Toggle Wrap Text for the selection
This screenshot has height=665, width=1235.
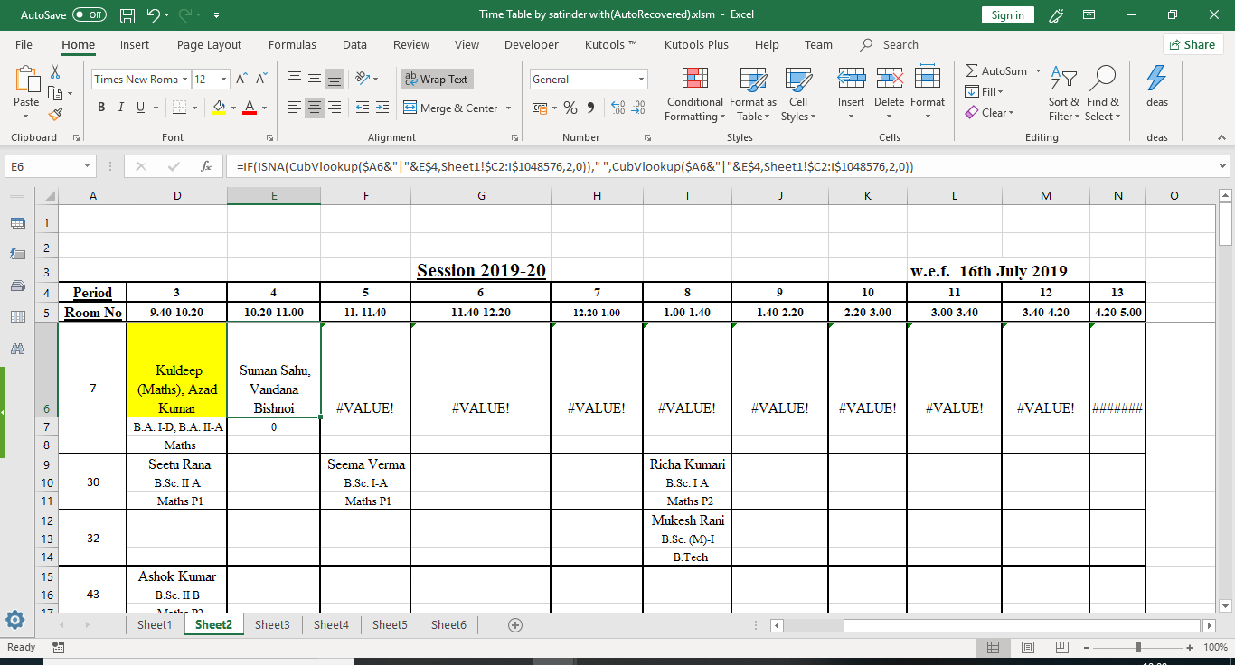[x=436, y=79]
